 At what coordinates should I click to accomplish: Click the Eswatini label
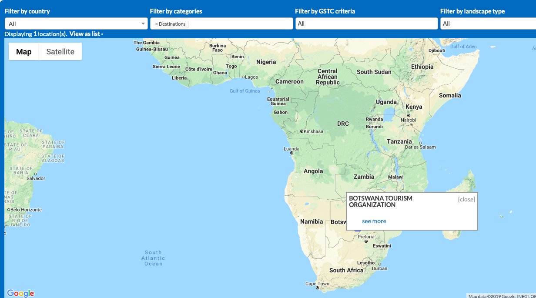point(382,246)
